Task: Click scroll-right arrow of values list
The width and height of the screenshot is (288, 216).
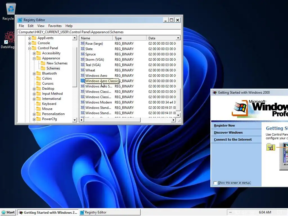Action: 173,120
